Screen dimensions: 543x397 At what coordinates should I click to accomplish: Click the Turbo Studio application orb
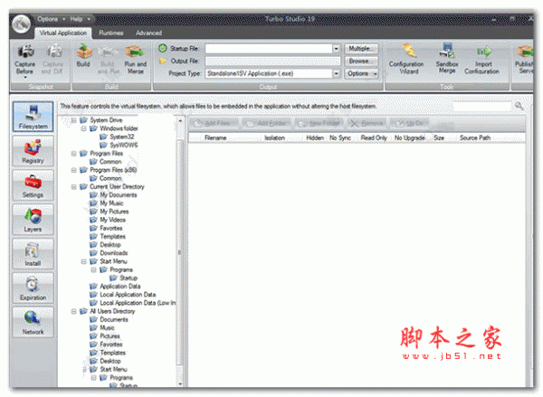(21, 24)
